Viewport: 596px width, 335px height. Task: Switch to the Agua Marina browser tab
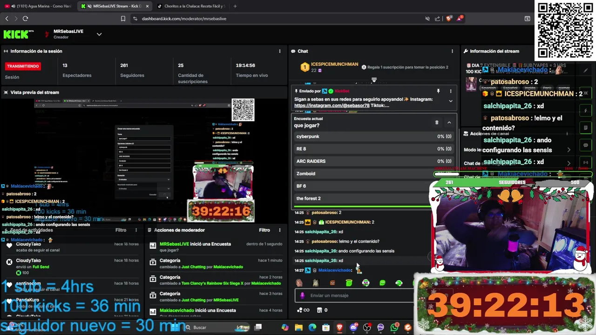click(x=39, y=7)
